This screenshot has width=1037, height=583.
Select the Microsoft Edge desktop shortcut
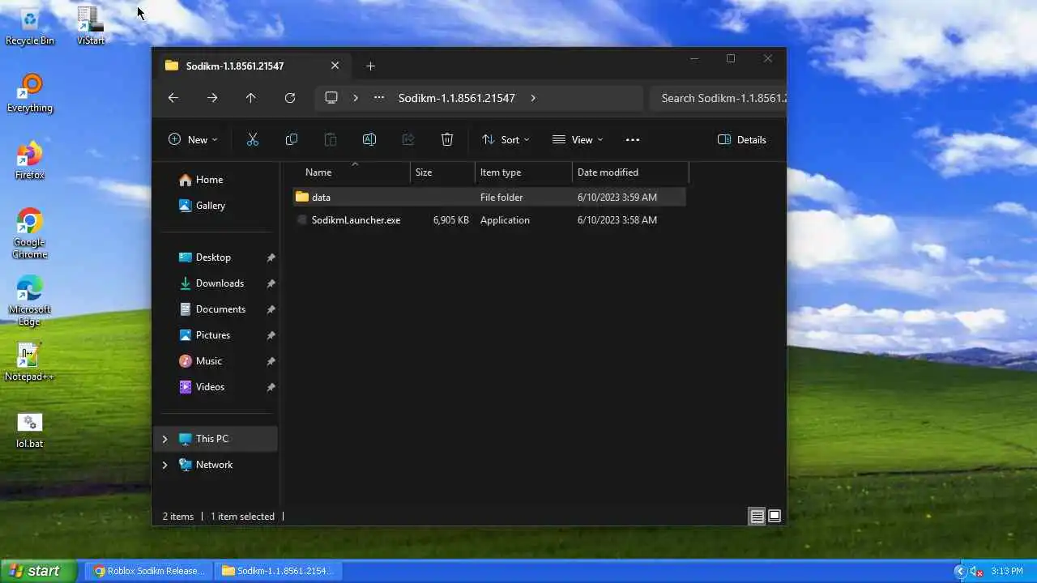point(30,301)
